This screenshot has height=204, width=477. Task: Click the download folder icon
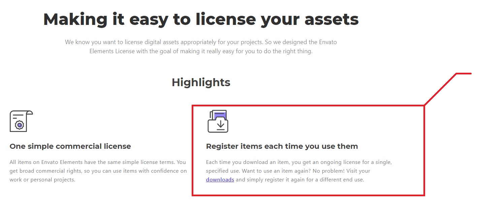tap(218, 121)
